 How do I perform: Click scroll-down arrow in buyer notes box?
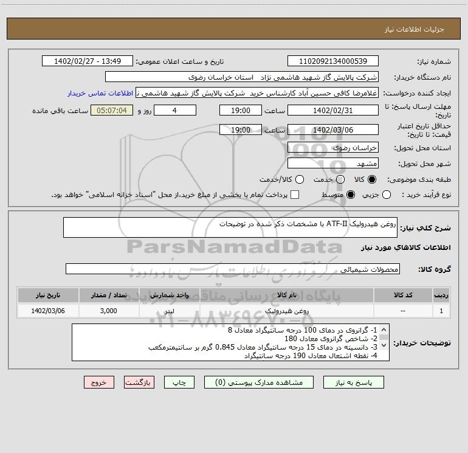[384, 345]
